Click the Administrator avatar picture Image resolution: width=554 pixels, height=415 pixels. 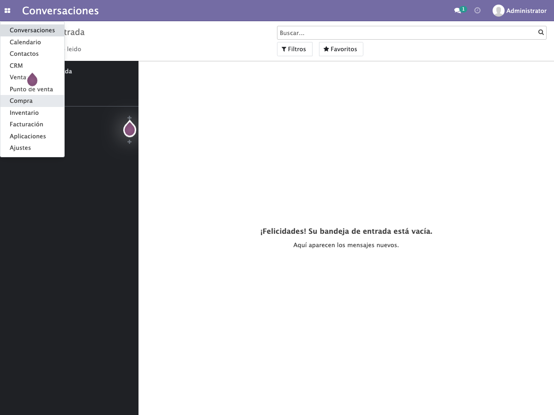click(x=499, y=11)
